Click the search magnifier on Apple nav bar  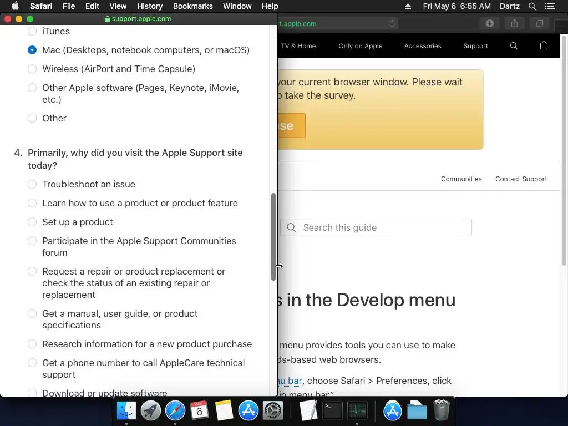click(514, 45)
